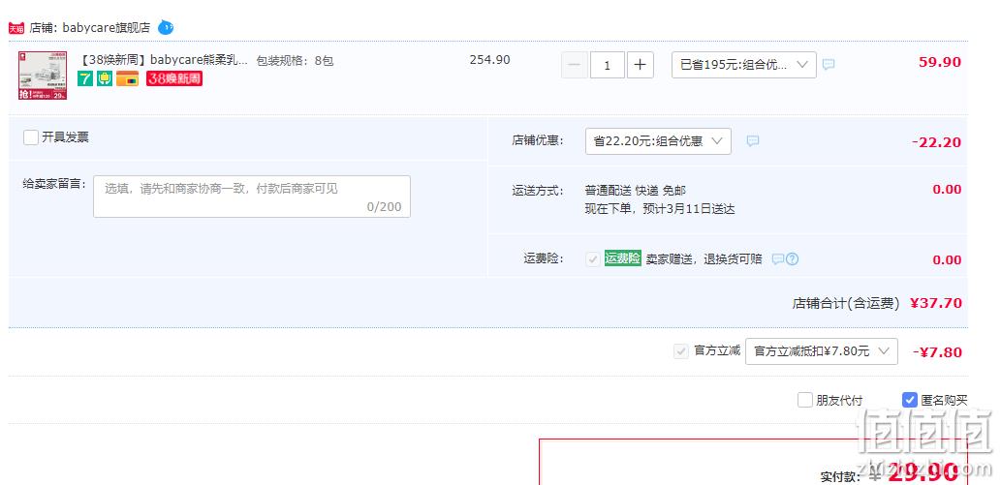Screen dimensions: 1001x485
Task: Decrease quantity with the minus button
Action: click(x=574, y=65)
